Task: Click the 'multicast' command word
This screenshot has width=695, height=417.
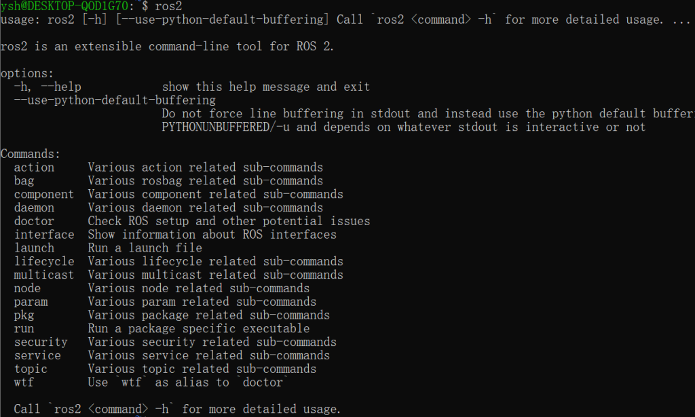Action: [44, 275]
